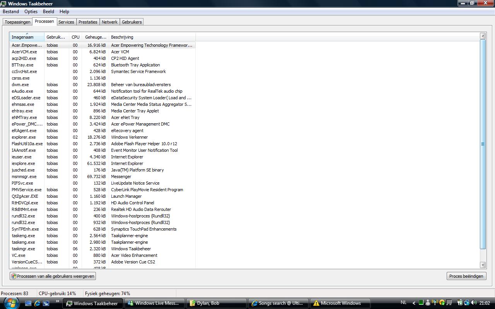Switch to the Toepassingen tab
The width and height of the screenshot is (495, 309).
(17, 22)
